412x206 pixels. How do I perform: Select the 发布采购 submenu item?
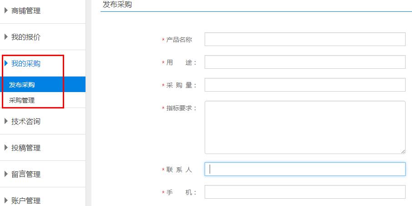pos(43,84)
